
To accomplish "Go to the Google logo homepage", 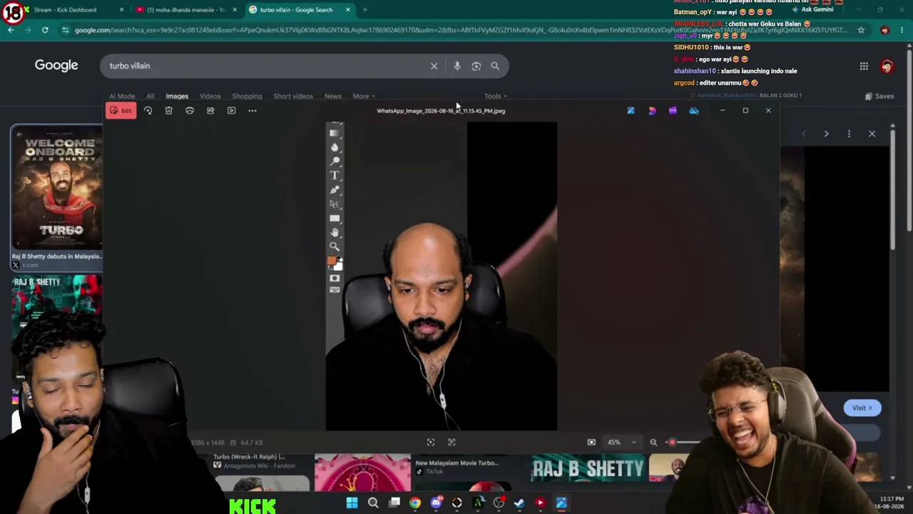I will tap(56, 66).
